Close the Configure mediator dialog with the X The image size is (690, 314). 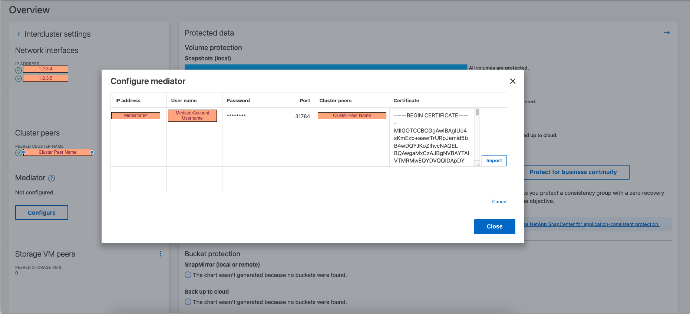coord(513,81)
